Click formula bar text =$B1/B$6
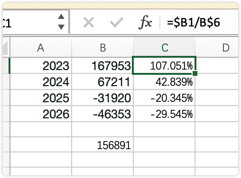The height and width of the screenshot is (178, 241). tap(194, 22)
